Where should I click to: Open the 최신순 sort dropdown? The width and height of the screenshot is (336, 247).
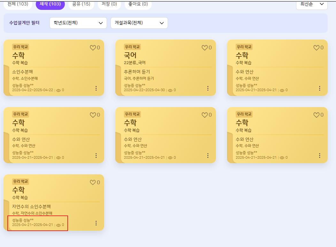pos(312,4)
